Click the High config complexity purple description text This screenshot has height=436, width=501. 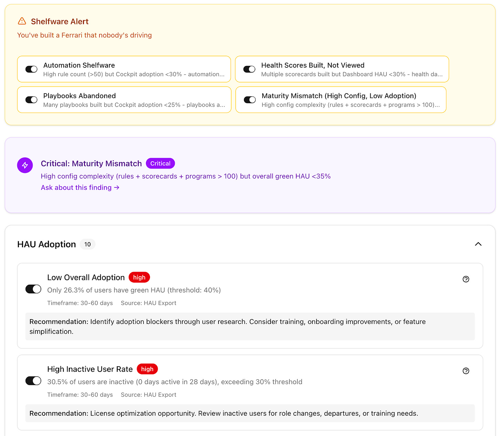(x=186, y=176)
